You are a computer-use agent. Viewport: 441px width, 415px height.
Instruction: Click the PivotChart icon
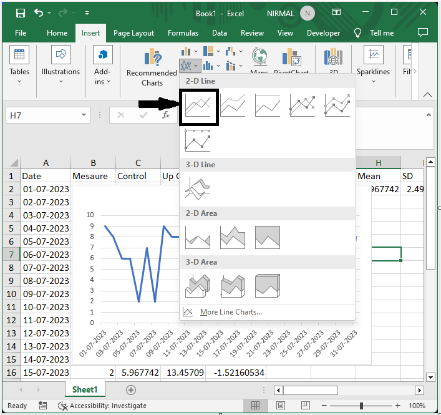tap(291, 57)
